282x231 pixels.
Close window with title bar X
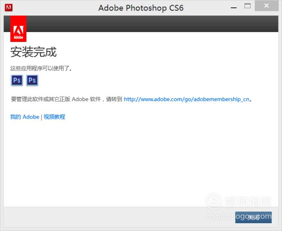(266, 6)
